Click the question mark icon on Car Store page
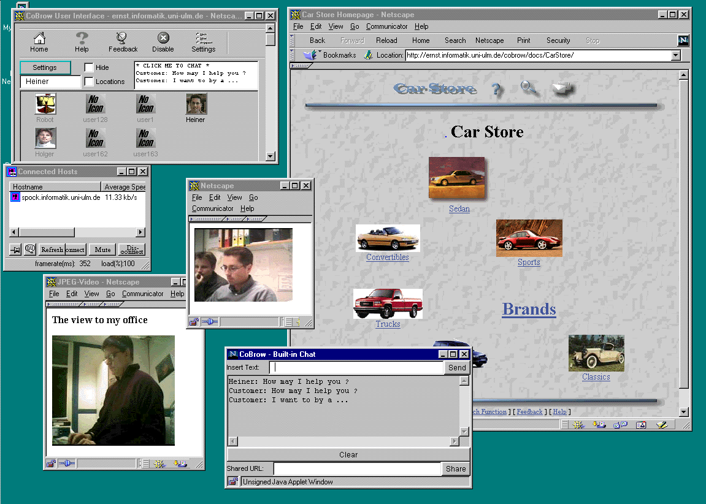The image size is (706, 504). click(496, 89)
